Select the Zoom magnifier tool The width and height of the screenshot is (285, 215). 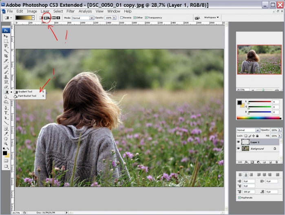(x=6, y=144)
